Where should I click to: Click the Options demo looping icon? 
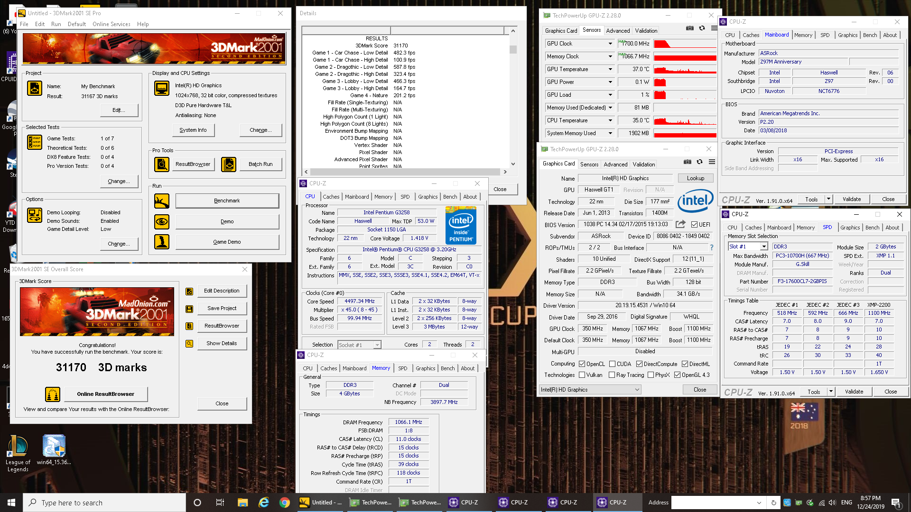pos(35,215)
